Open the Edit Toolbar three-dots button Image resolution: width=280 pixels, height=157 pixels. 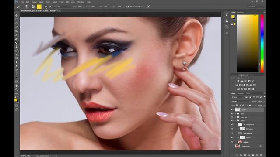coord(17,93)
